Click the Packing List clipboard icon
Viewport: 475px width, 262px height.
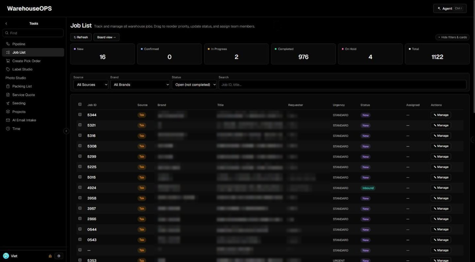8,86
